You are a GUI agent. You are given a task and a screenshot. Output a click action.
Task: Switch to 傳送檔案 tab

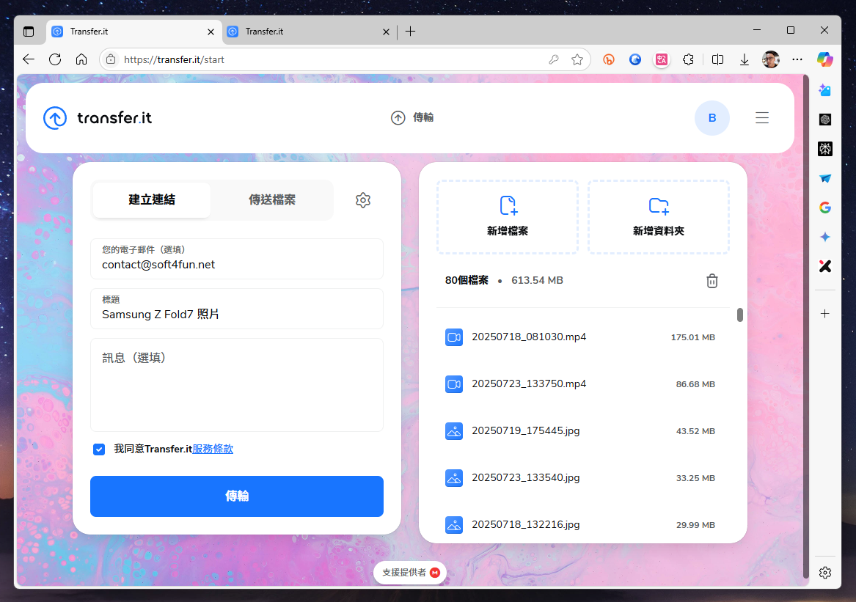272,200
